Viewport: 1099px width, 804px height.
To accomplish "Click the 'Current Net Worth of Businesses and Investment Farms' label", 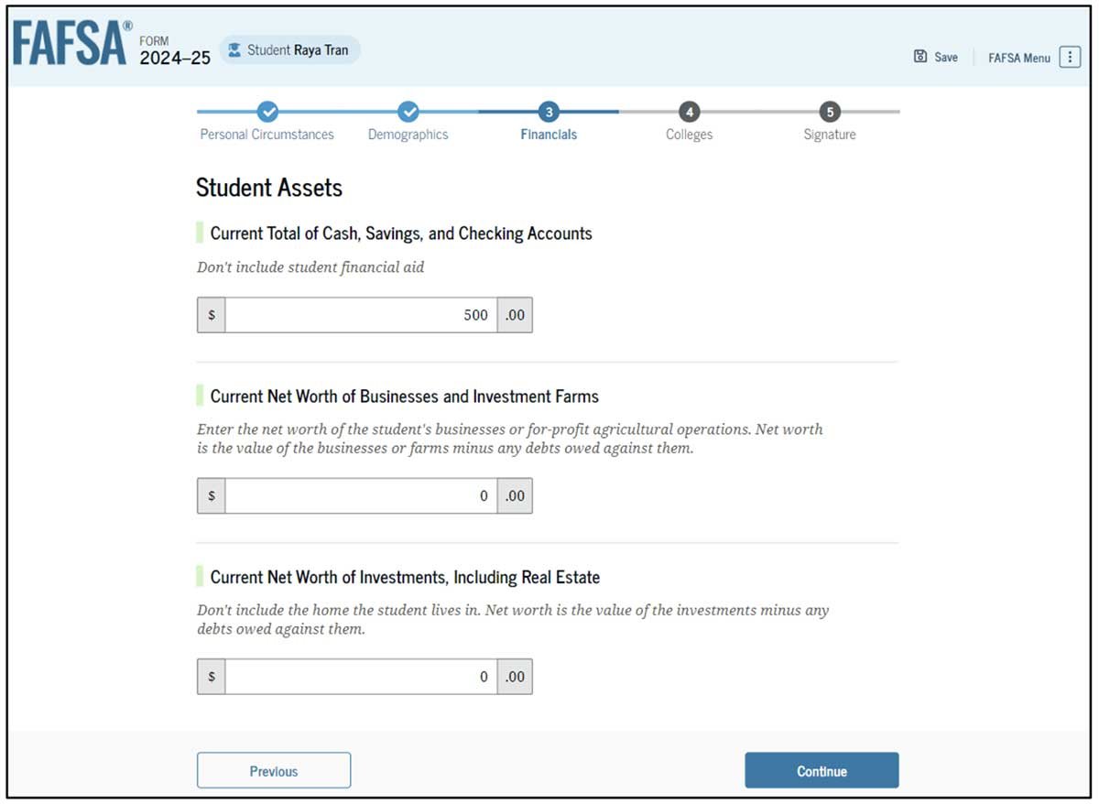I will click(405, 397).
